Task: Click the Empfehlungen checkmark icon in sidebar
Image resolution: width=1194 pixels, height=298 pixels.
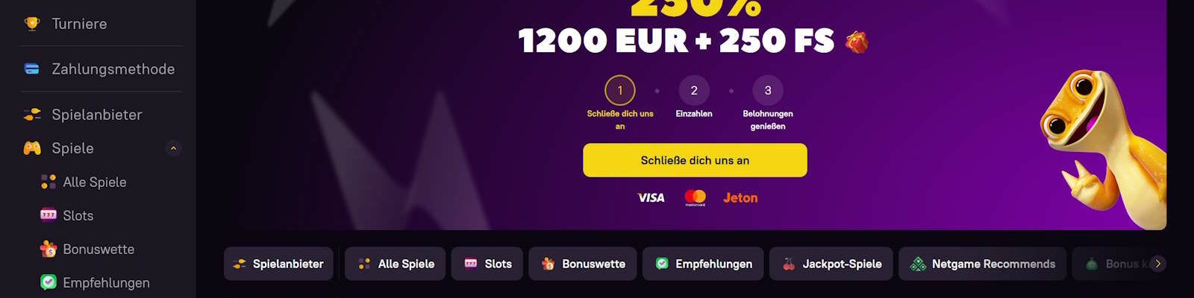Action: point(49,282)
